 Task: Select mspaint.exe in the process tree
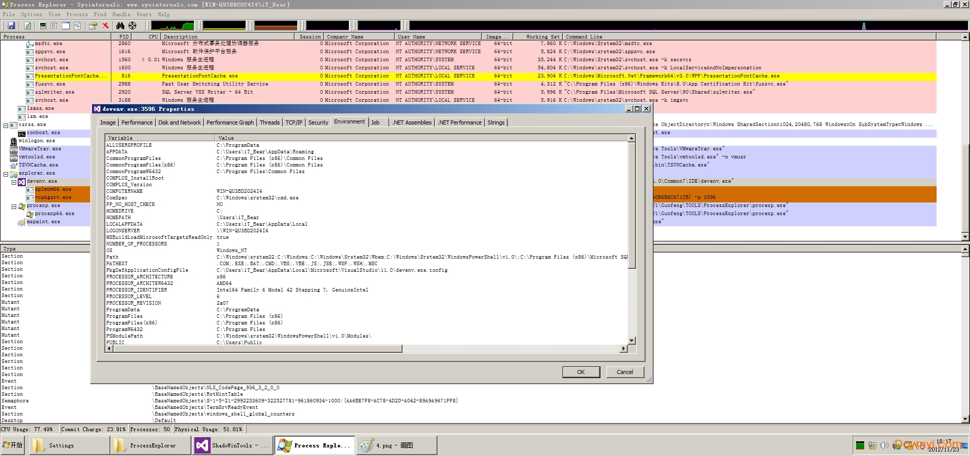tap(43, 222)
